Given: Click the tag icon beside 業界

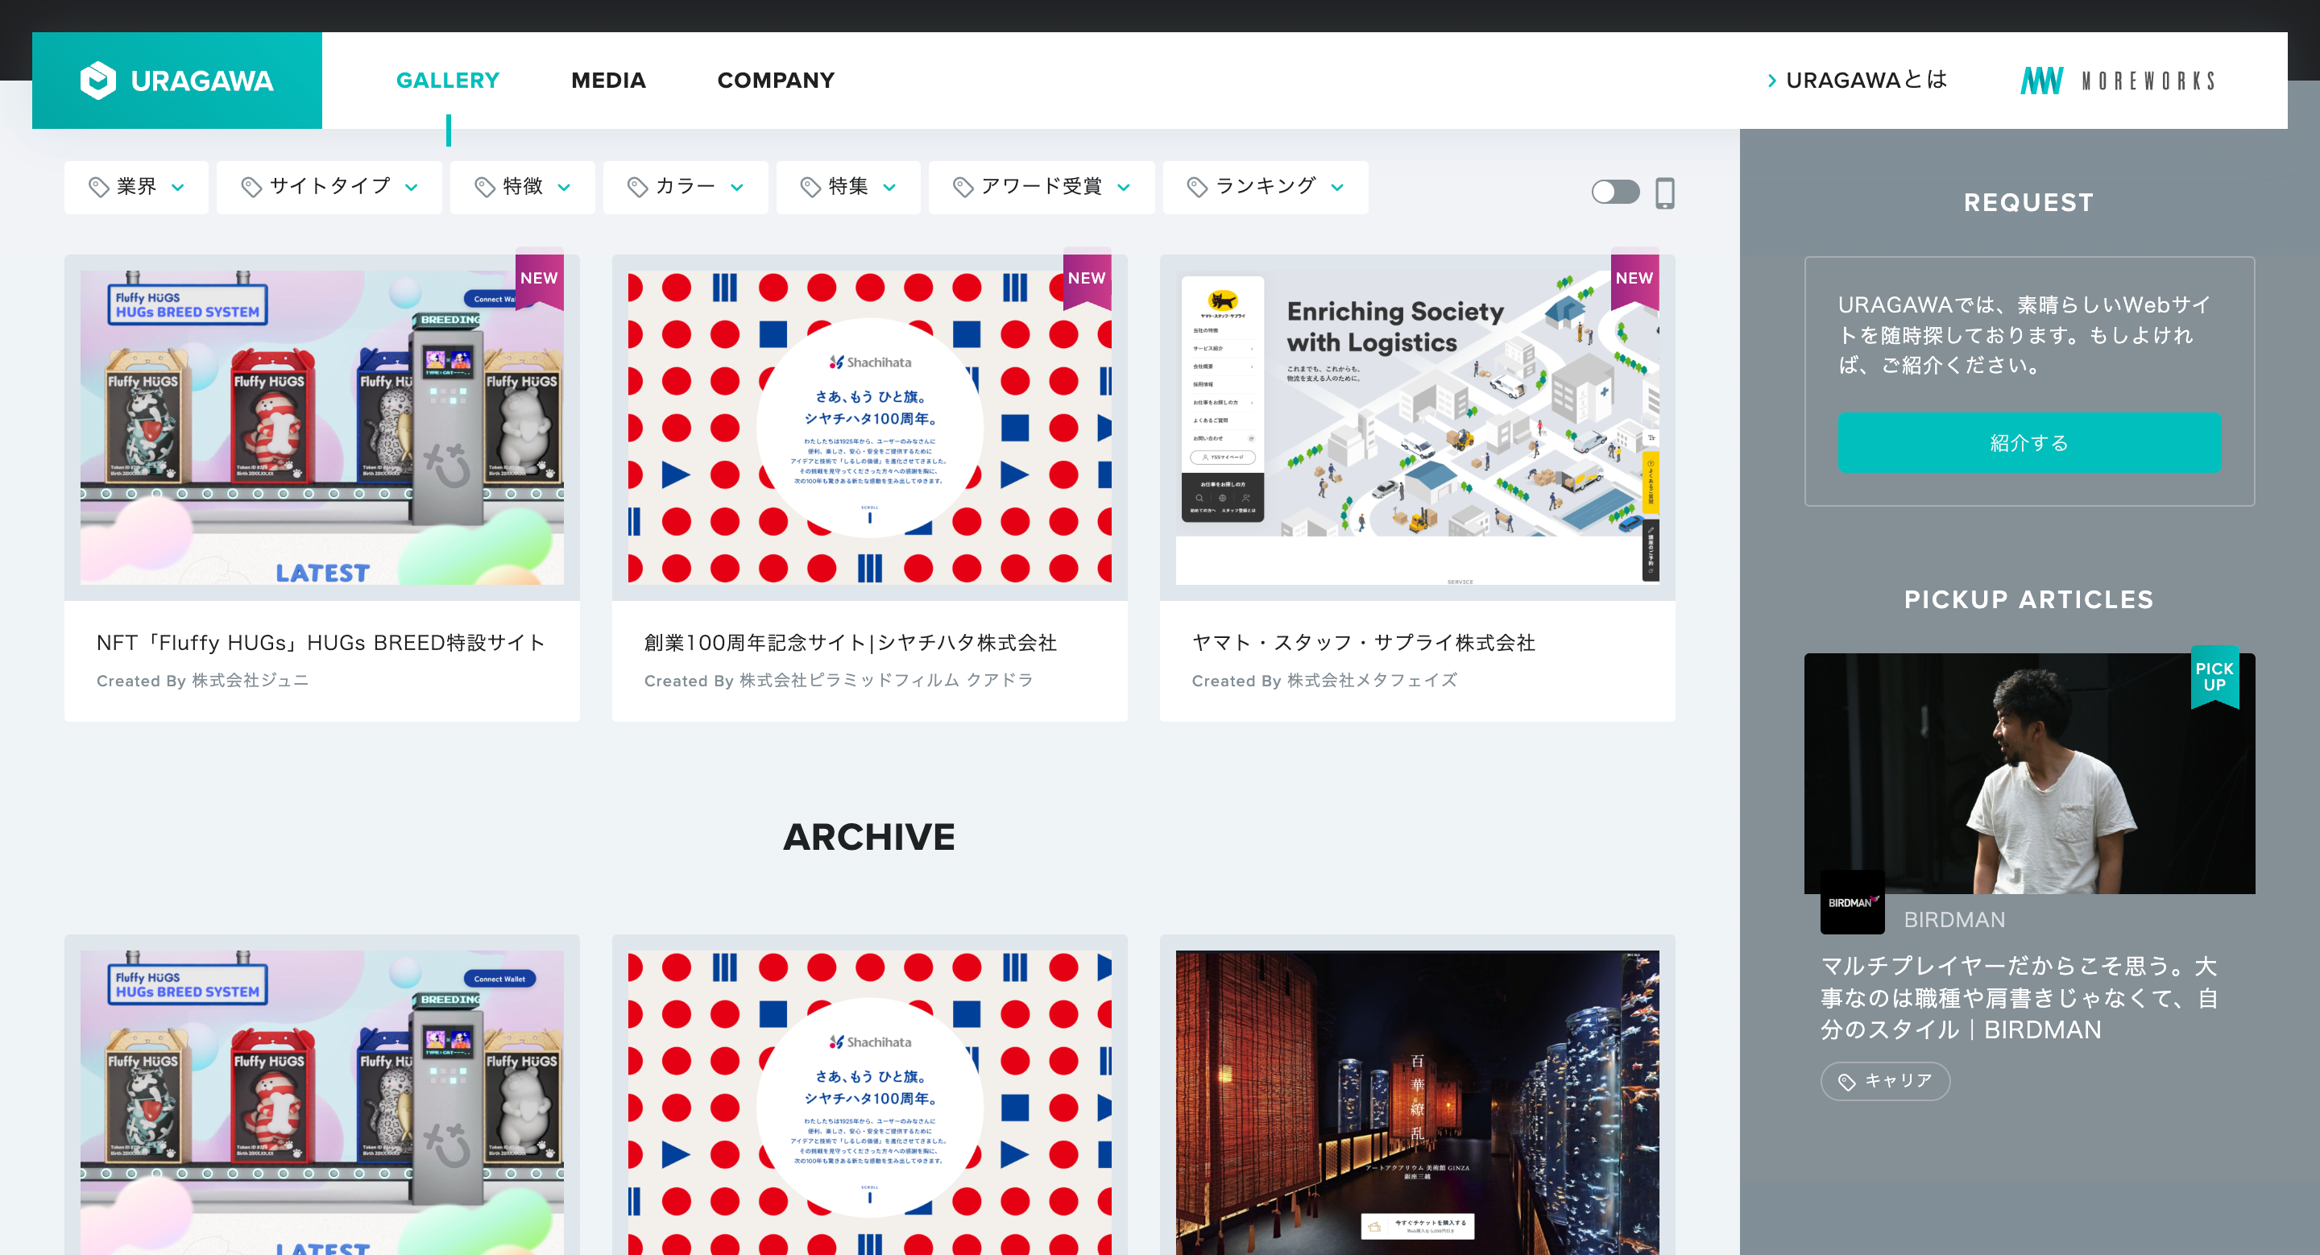Looking at the screenshot, I should [x=98, y=187].
